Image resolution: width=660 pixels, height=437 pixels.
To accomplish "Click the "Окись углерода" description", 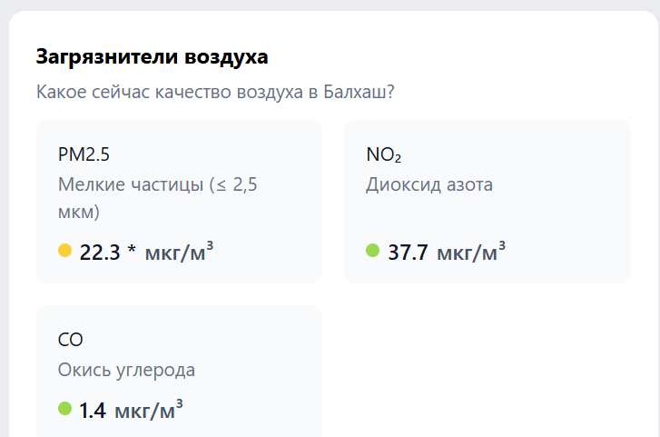I will 126,370.
